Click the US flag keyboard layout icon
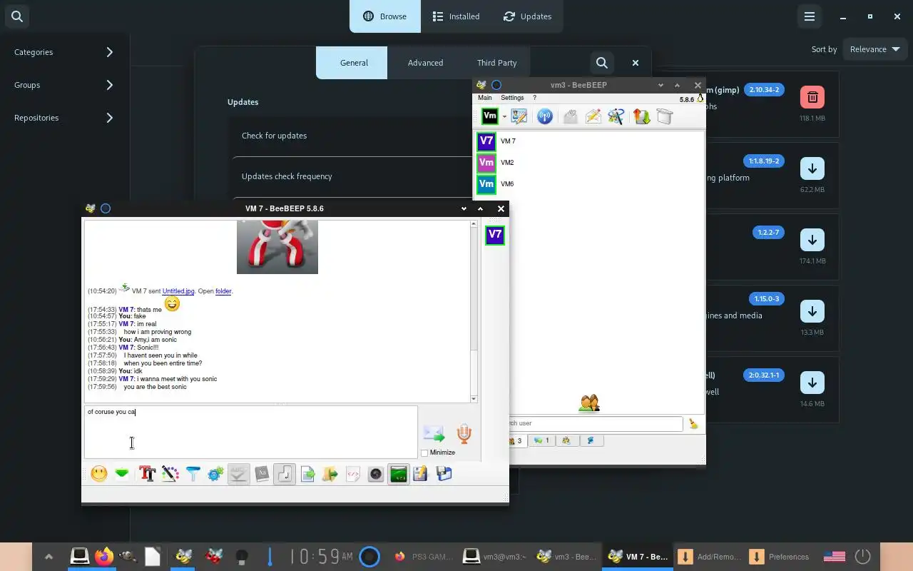The image size is (913, 571). [x=835, y=557]
